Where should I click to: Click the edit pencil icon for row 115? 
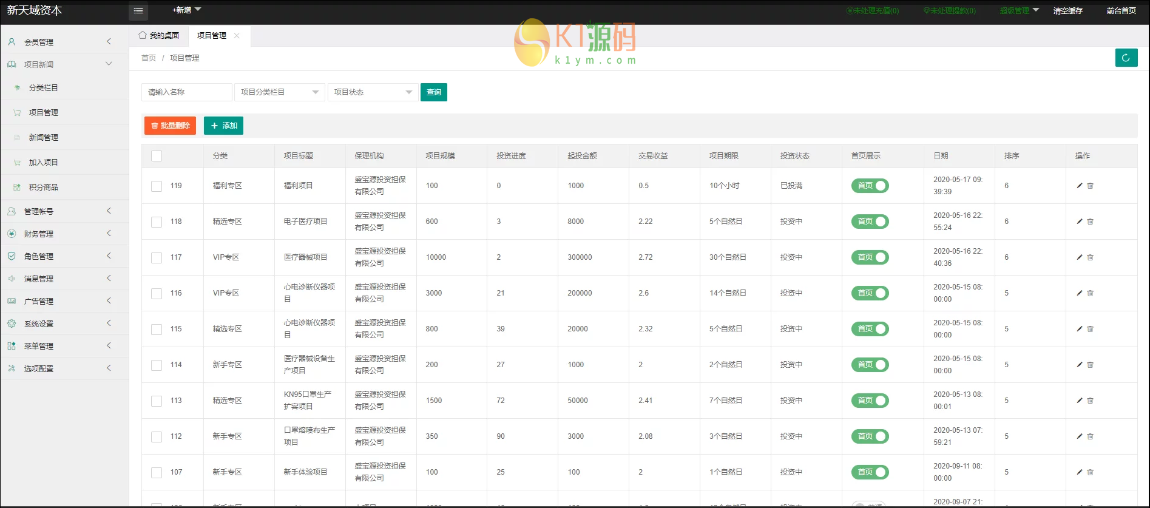click(x=1080, y=329)
